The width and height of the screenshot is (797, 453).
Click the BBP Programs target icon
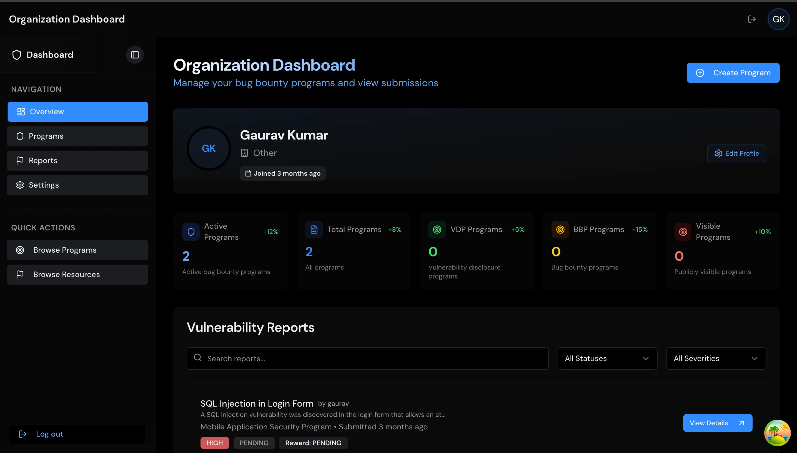560,229
